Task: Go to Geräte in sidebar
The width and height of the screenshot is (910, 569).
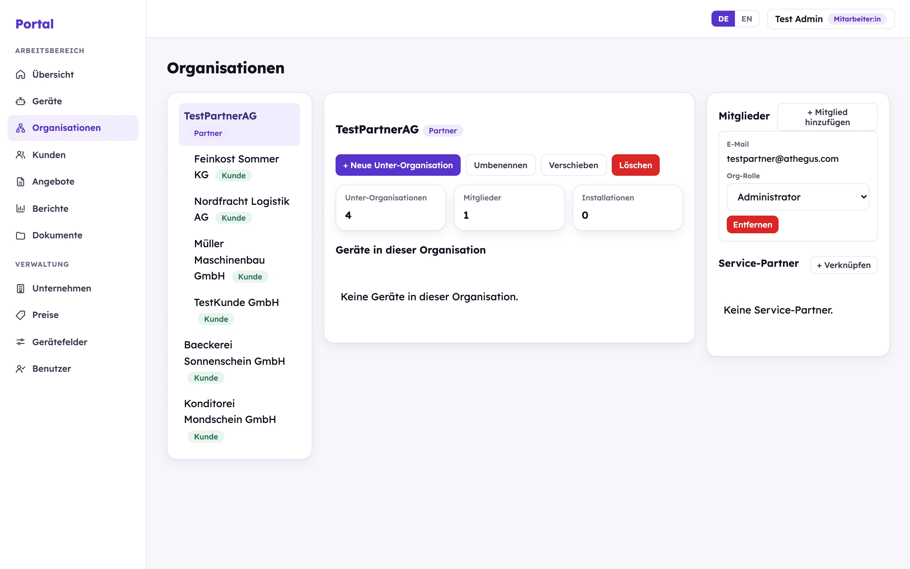Action: click(73, 101)
